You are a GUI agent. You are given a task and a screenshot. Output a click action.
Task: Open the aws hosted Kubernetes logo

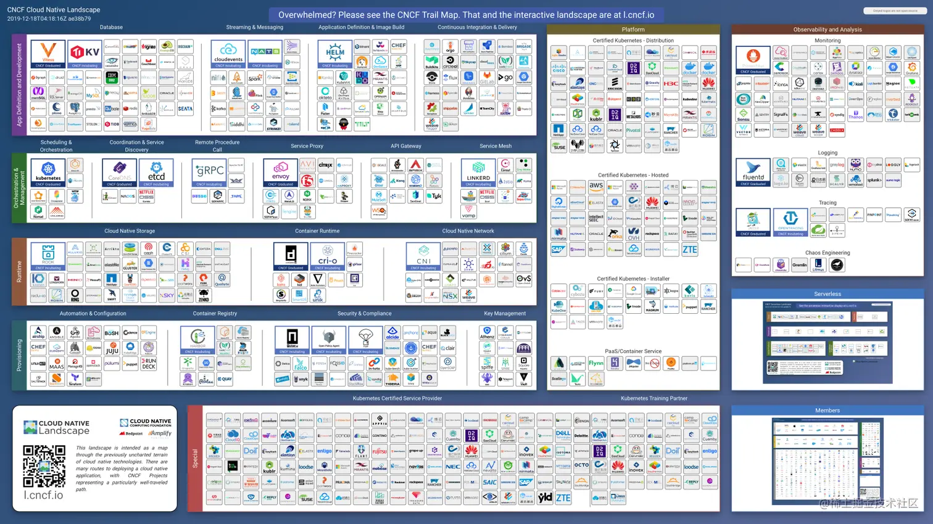tap(596, 186)
